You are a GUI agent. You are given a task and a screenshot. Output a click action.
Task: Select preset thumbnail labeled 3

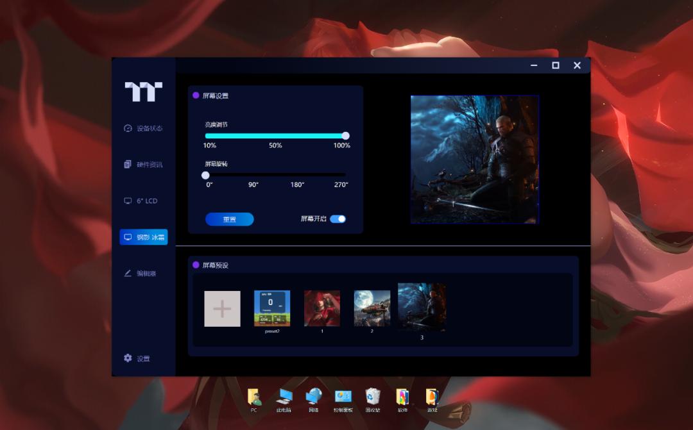click(422, 307)
